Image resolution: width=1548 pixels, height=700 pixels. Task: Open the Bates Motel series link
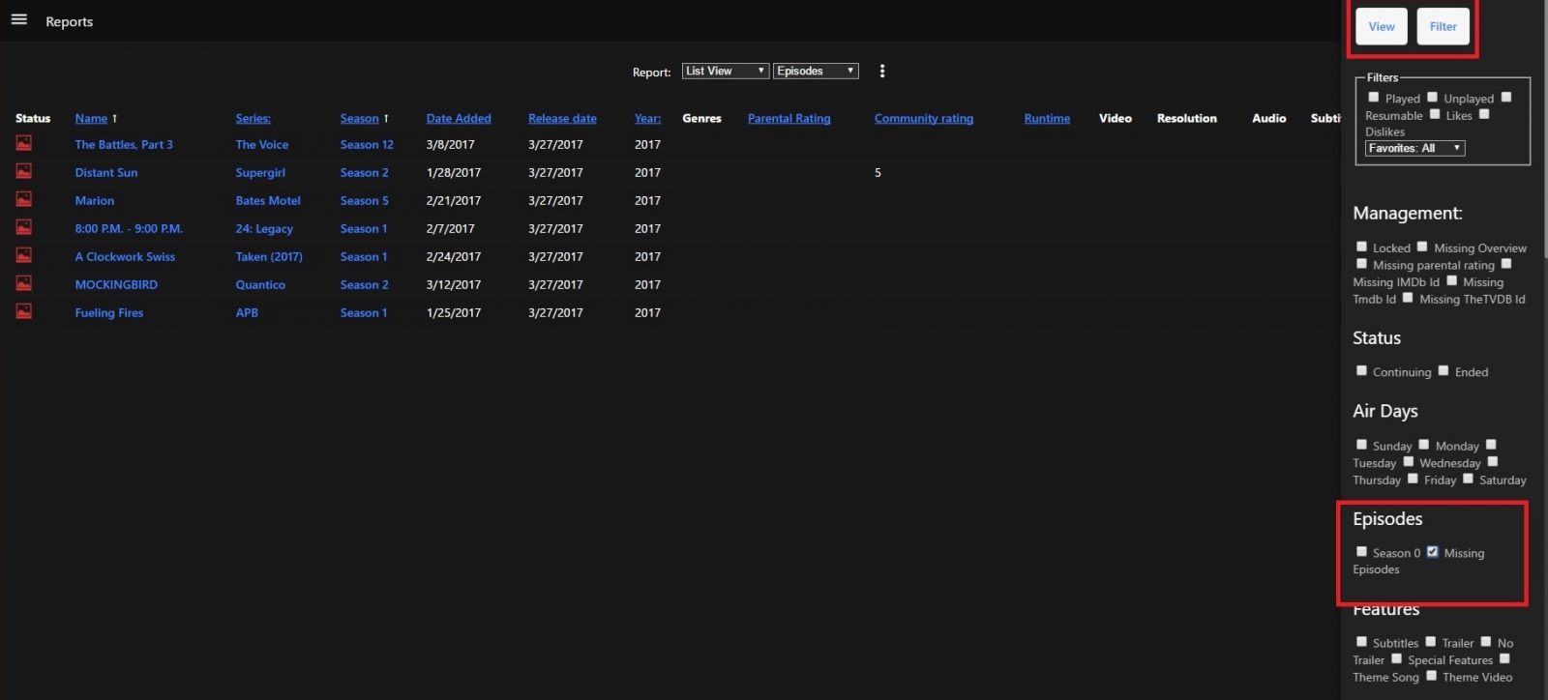pyautogui.click(x=268, y=200)
